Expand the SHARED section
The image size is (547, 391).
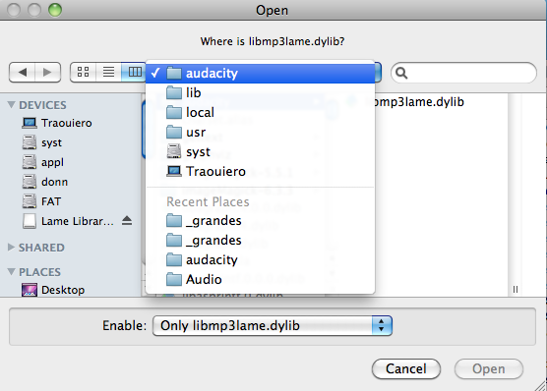tap(11, 247)
